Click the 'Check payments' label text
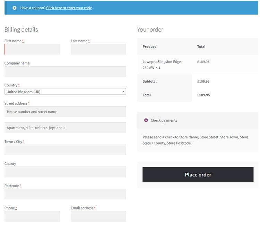 [164, 120]
